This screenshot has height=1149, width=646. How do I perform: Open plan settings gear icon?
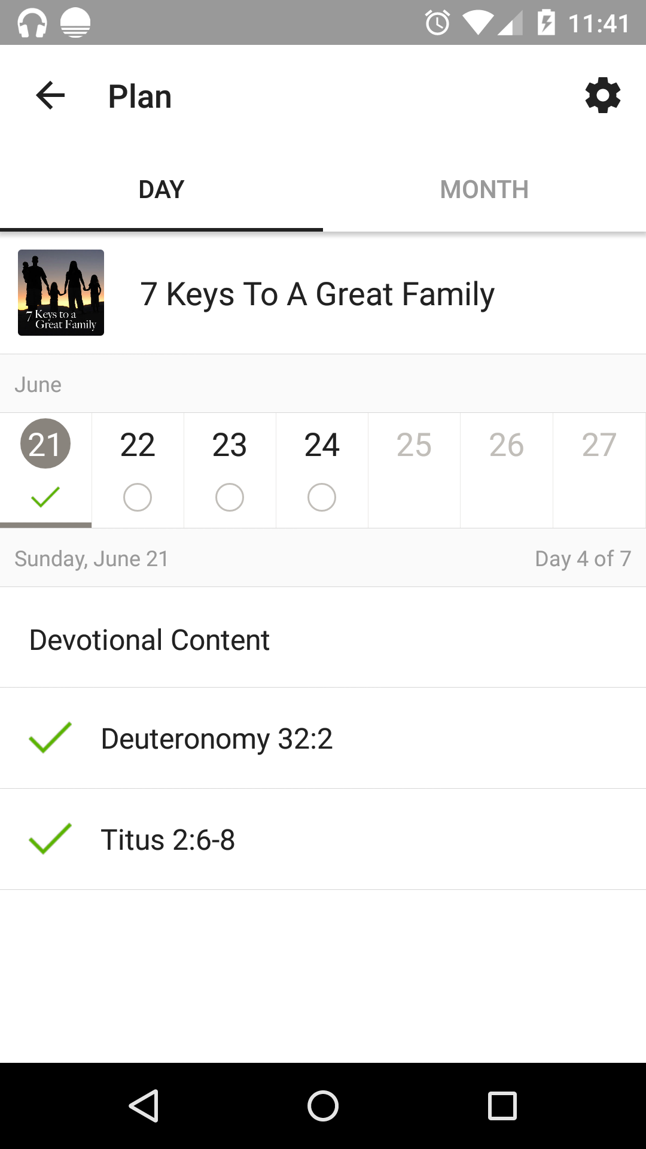tap(602, 96)
